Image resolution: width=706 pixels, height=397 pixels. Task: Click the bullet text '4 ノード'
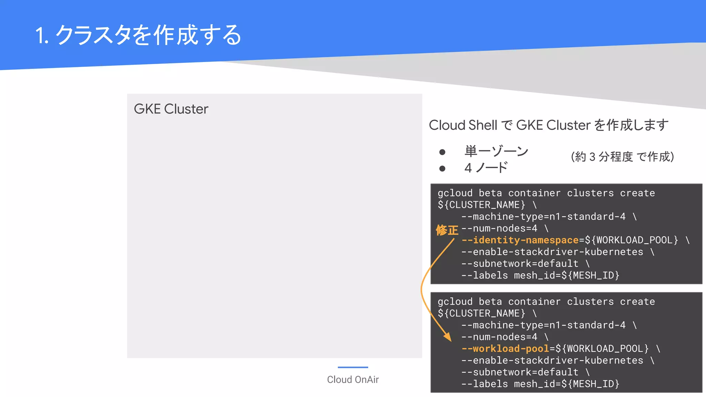pyautogui.click(x=486, y=168)
